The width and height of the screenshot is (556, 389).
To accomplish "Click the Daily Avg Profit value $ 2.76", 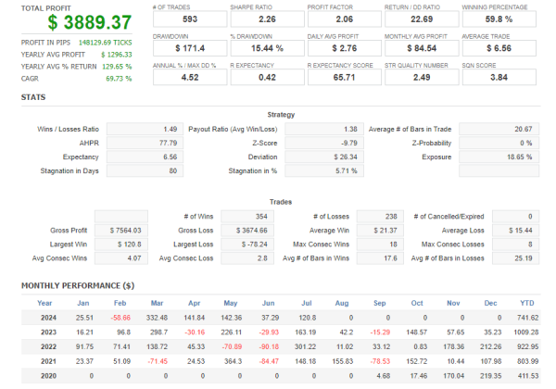I will point(345,48).
